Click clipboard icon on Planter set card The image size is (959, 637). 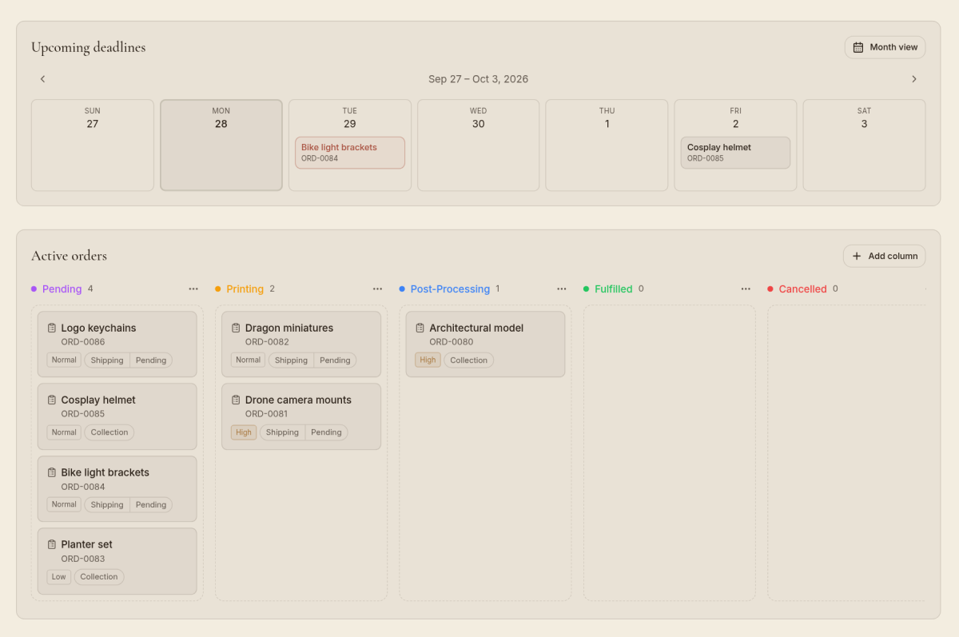pyautogui.click(x=52, y=544)
